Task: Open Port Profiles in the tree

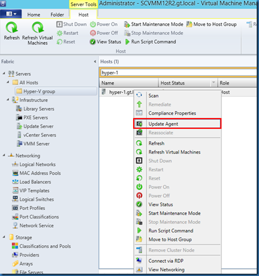Action: pyautogui.click(x=28, y=208)
